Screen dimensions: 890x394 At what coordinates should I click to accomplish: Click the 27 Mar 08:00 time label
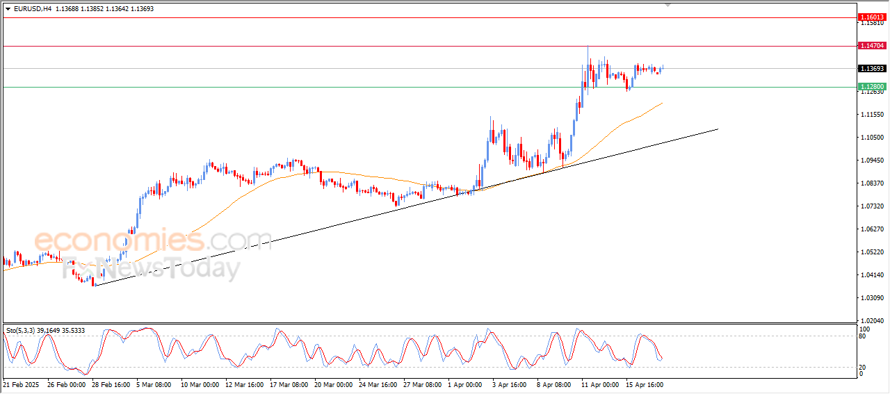tap(423, 384)
